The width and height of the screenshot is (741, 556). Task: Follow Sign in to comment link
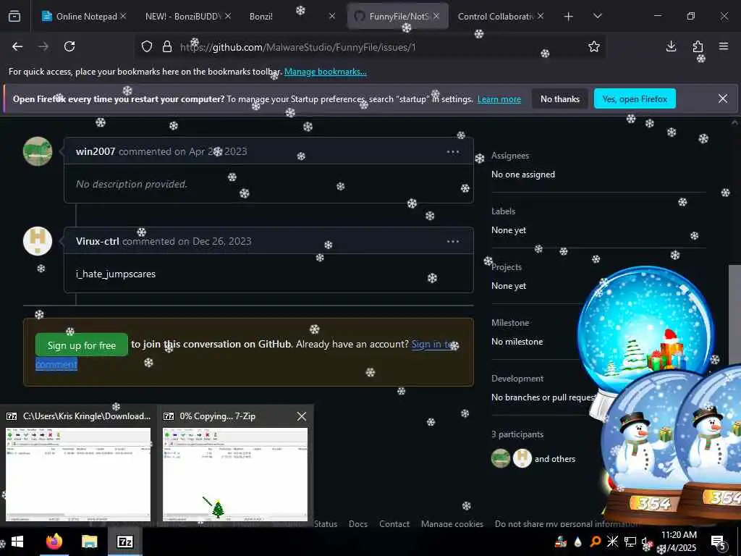click(435, 344)
